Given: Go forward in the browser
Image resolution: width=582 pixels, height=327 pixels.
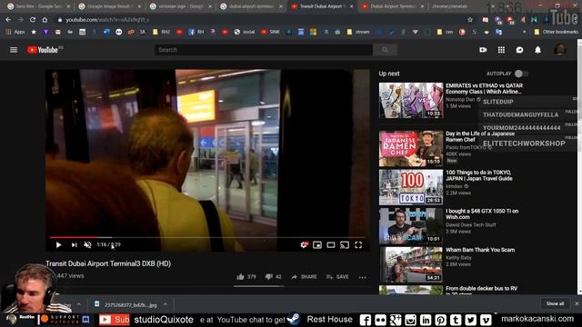Looking at the screenshot, I should (x=20, y=20).
